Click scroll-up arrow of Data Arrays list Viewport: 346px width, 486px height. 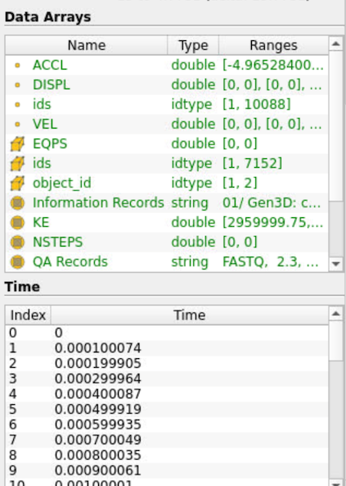tap(336, 43)
